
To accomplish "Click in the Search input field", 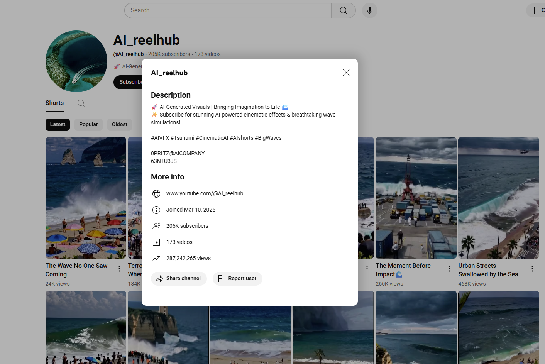I will point(228,10).
